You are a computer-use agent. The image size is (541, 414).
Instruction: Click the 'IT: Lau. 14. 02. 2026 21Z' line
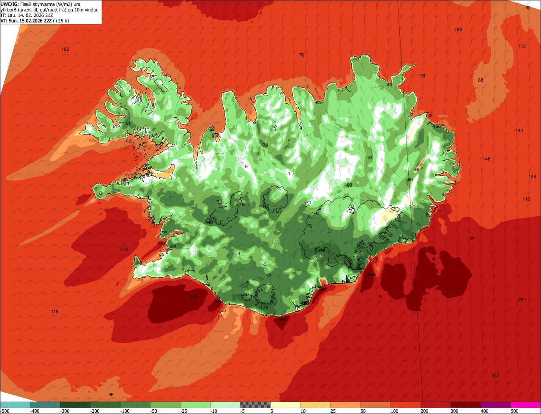point(27,15)
